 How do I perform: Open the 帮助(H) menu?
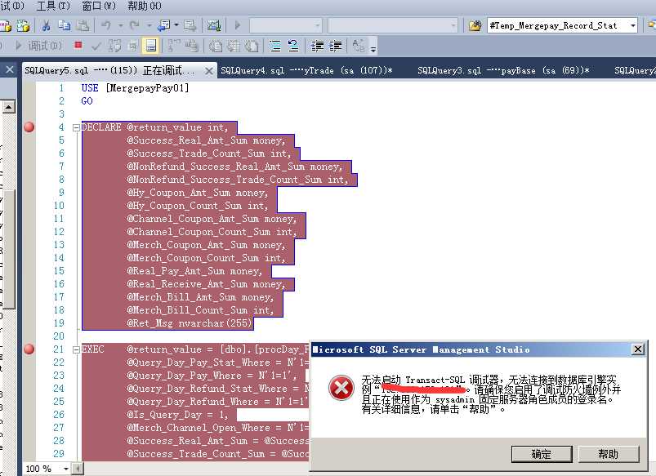[x=145, y=6]
